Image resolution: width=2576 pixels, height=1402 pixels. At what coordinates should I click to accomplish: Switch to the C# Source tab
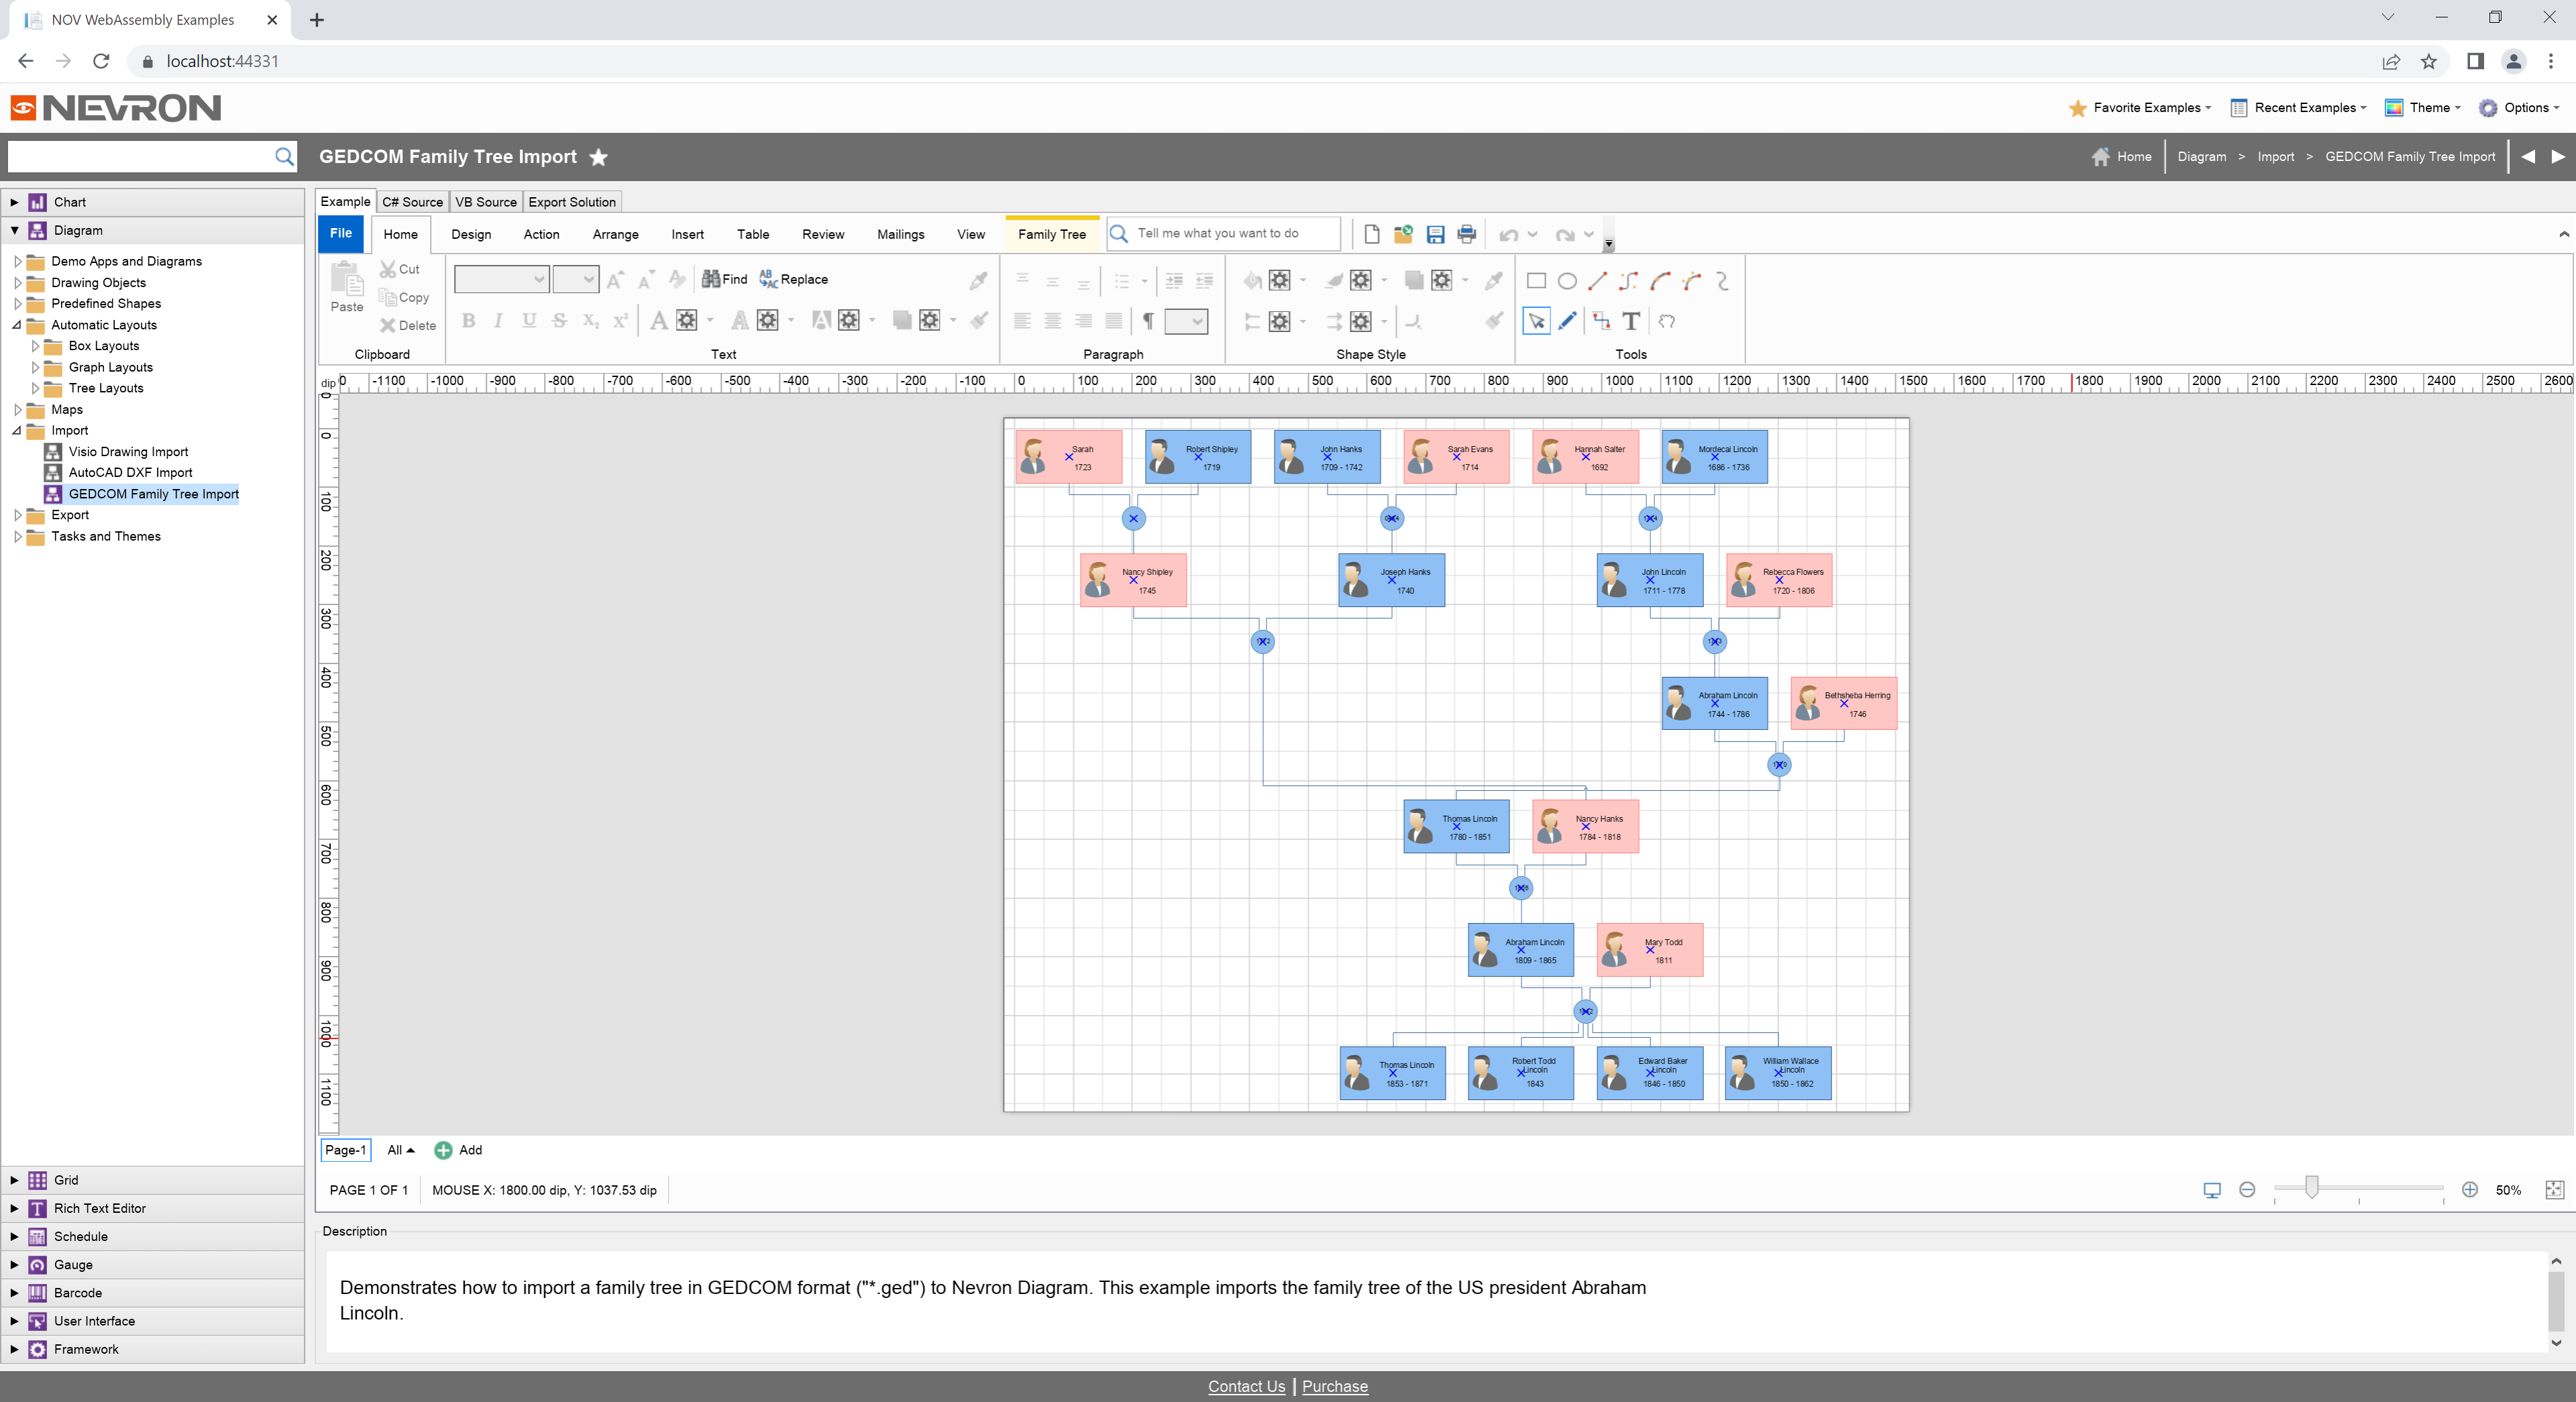(x=412, y=202)
